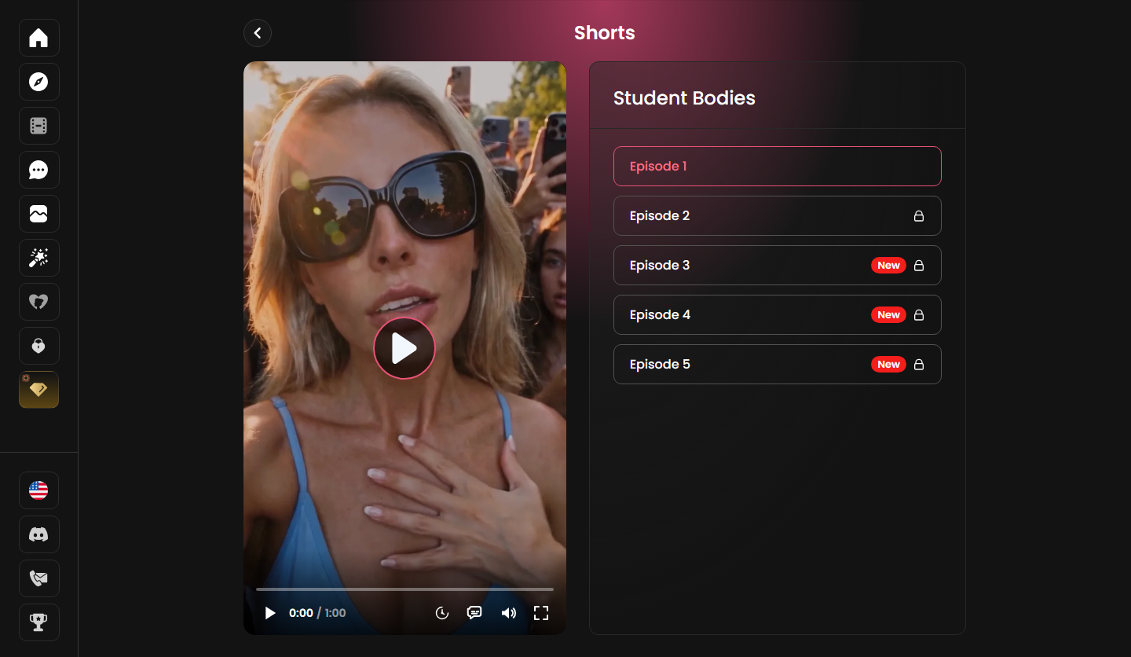This screenshot has height=657, width=1131.
Task: Open the trophy leaderboard icon
Action: click(x=38, y=622)
